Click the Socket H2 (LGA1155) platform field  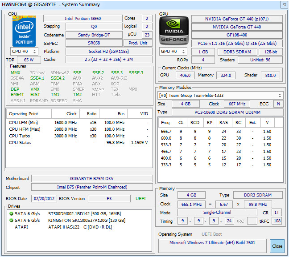click(x=109, y=52)
